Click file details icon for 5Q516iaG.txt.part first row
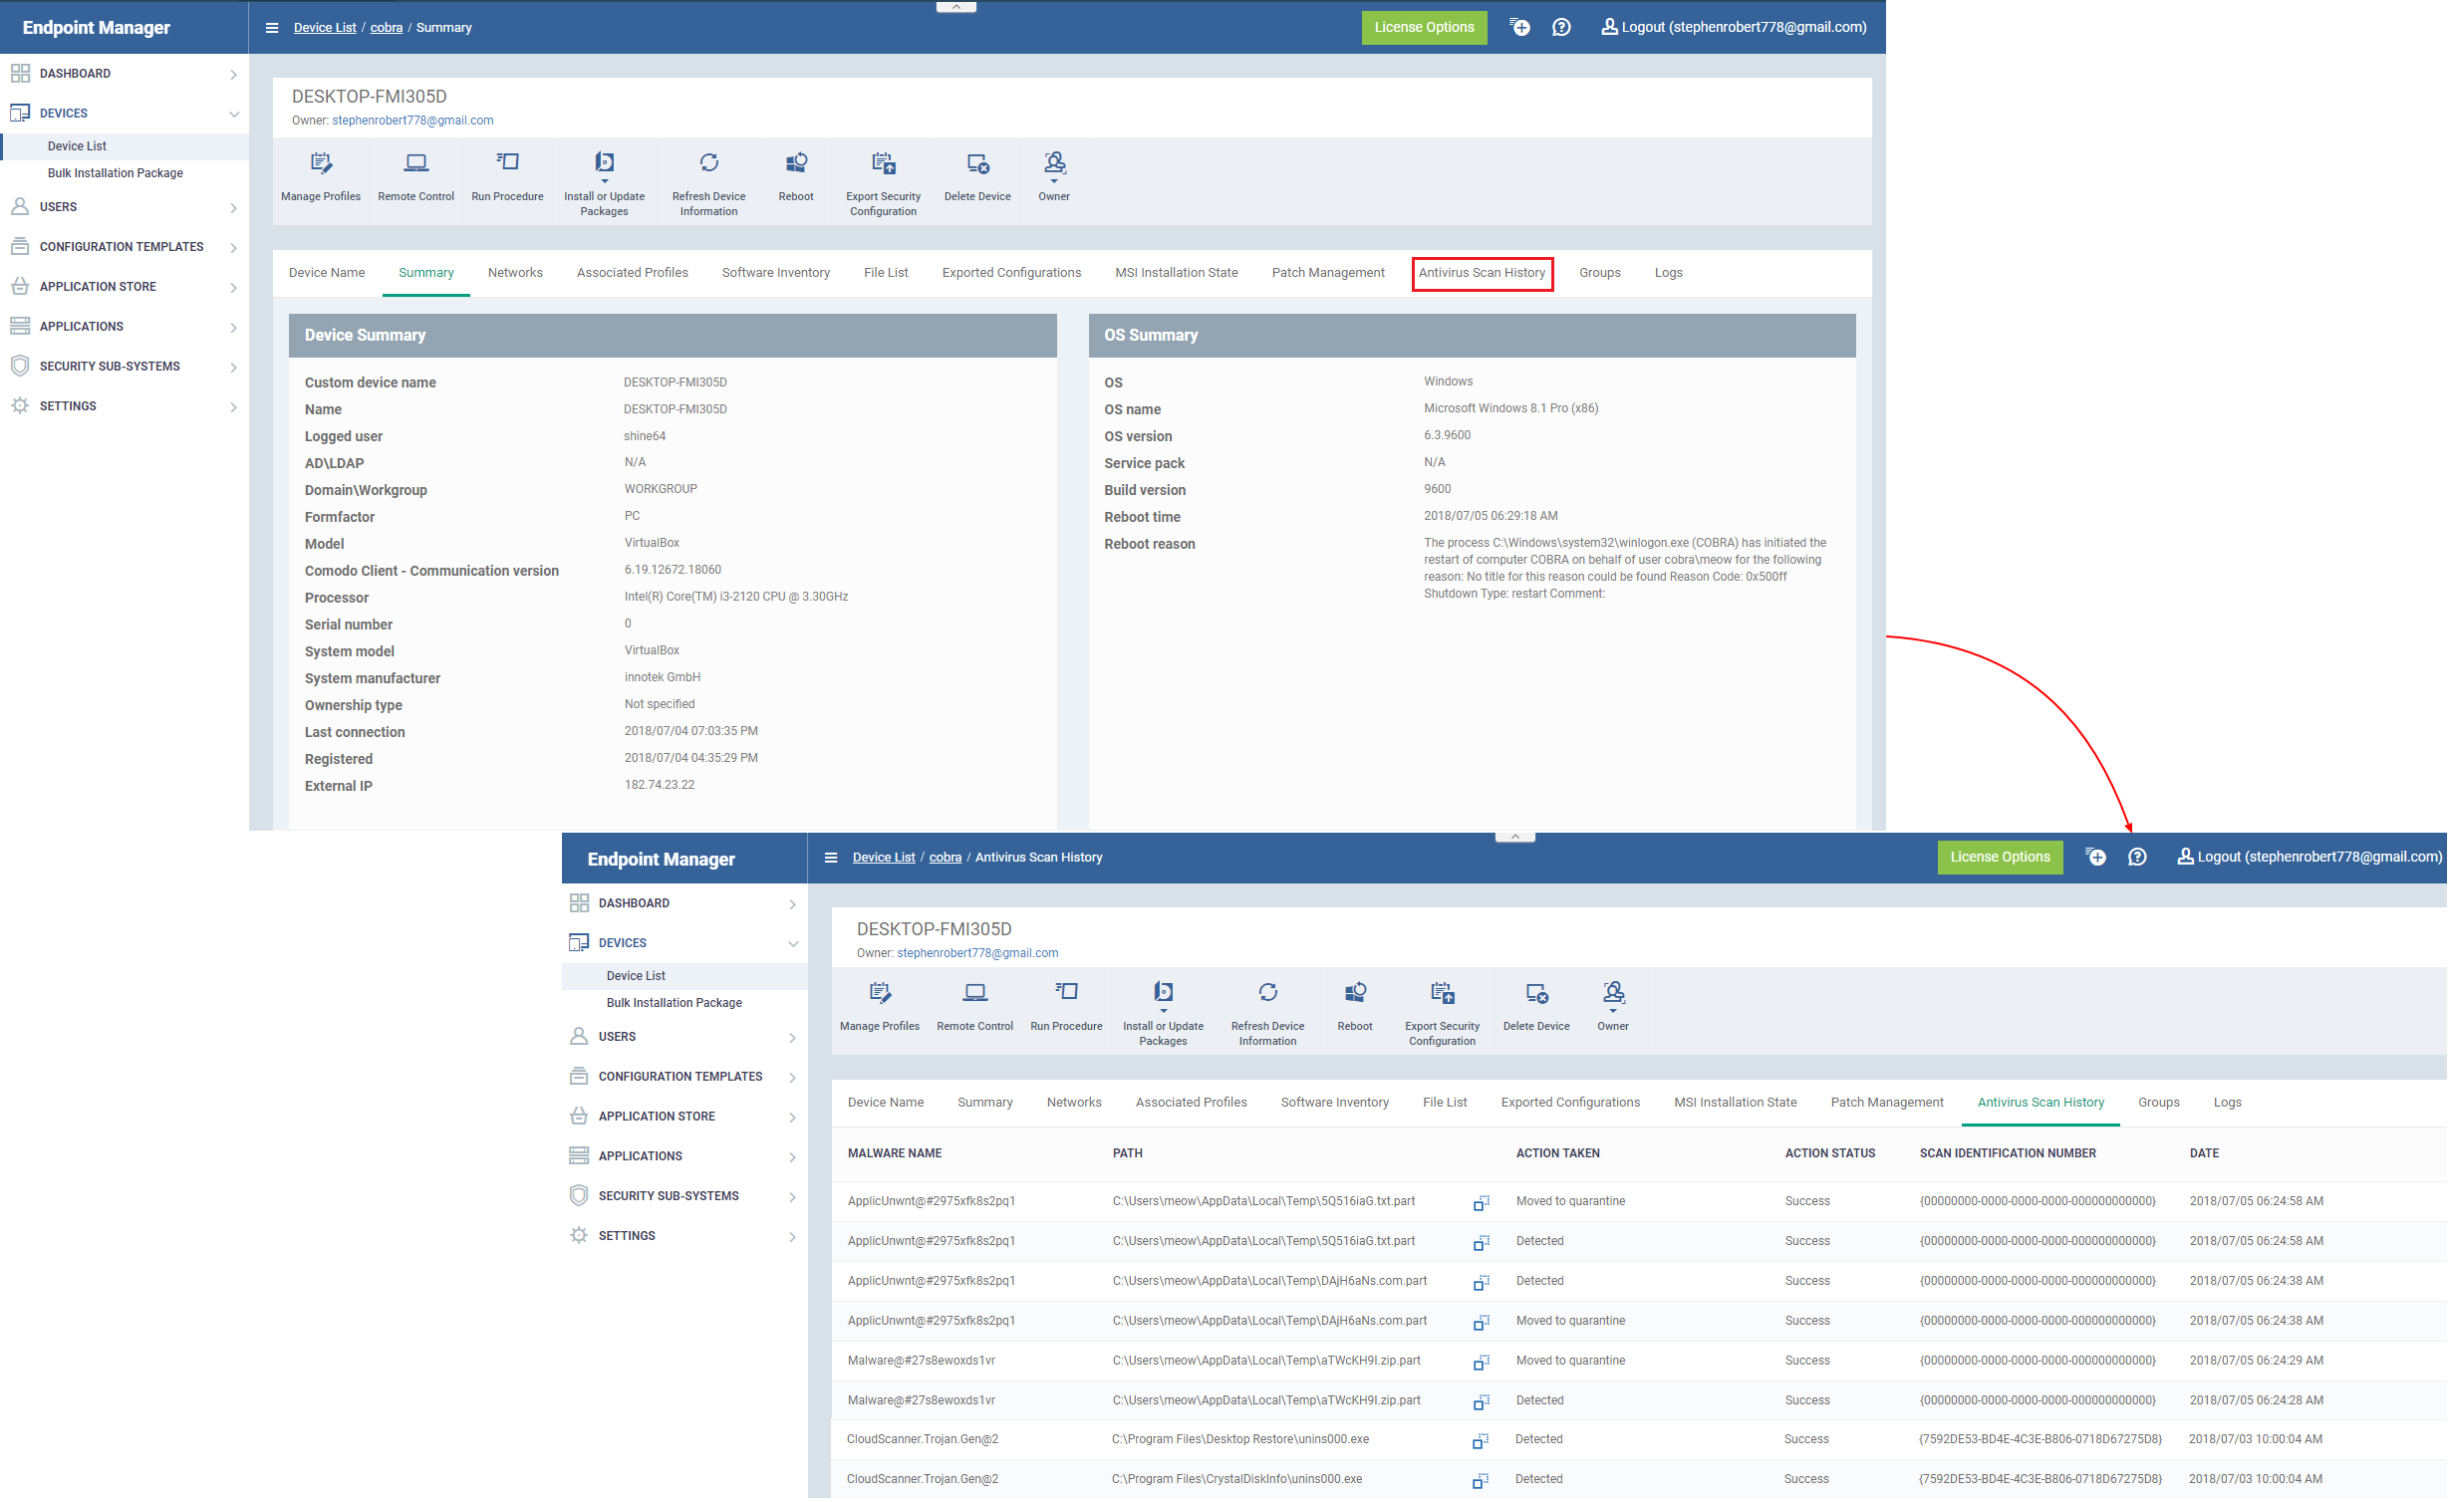Image resolution: width=2451 pixels, height=1502 pixels. [1482, 1203]
